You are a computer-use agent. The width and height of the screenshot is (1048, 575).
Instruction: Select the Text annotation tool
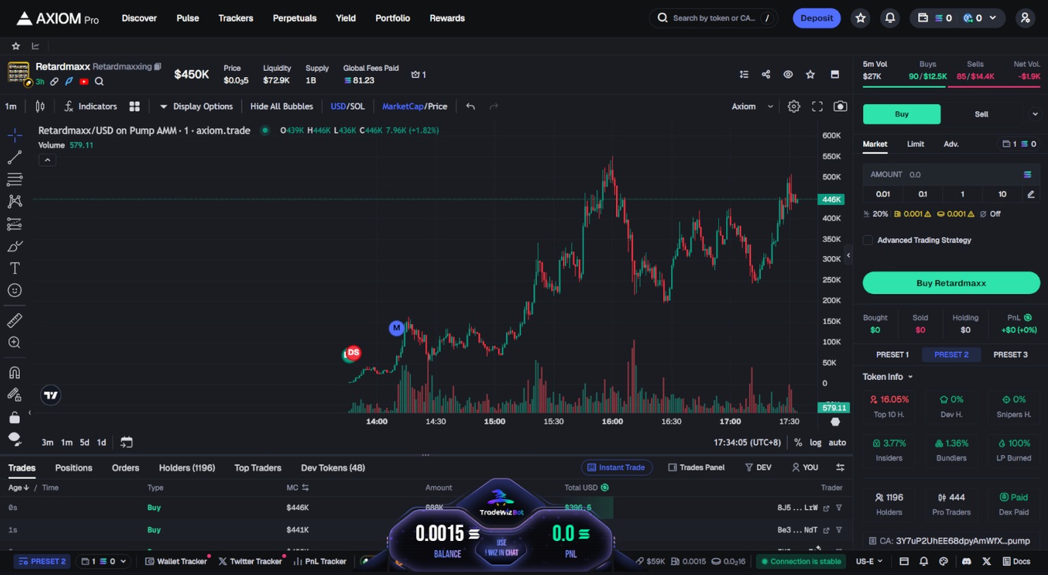coord(14,268)
